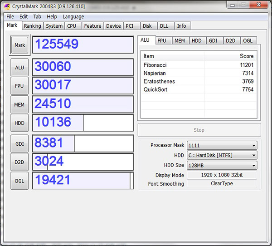The width and height of the screenshot is (272, 246).
Task: Open the HDD Size dropdown
Action: (x=222, y=165)
